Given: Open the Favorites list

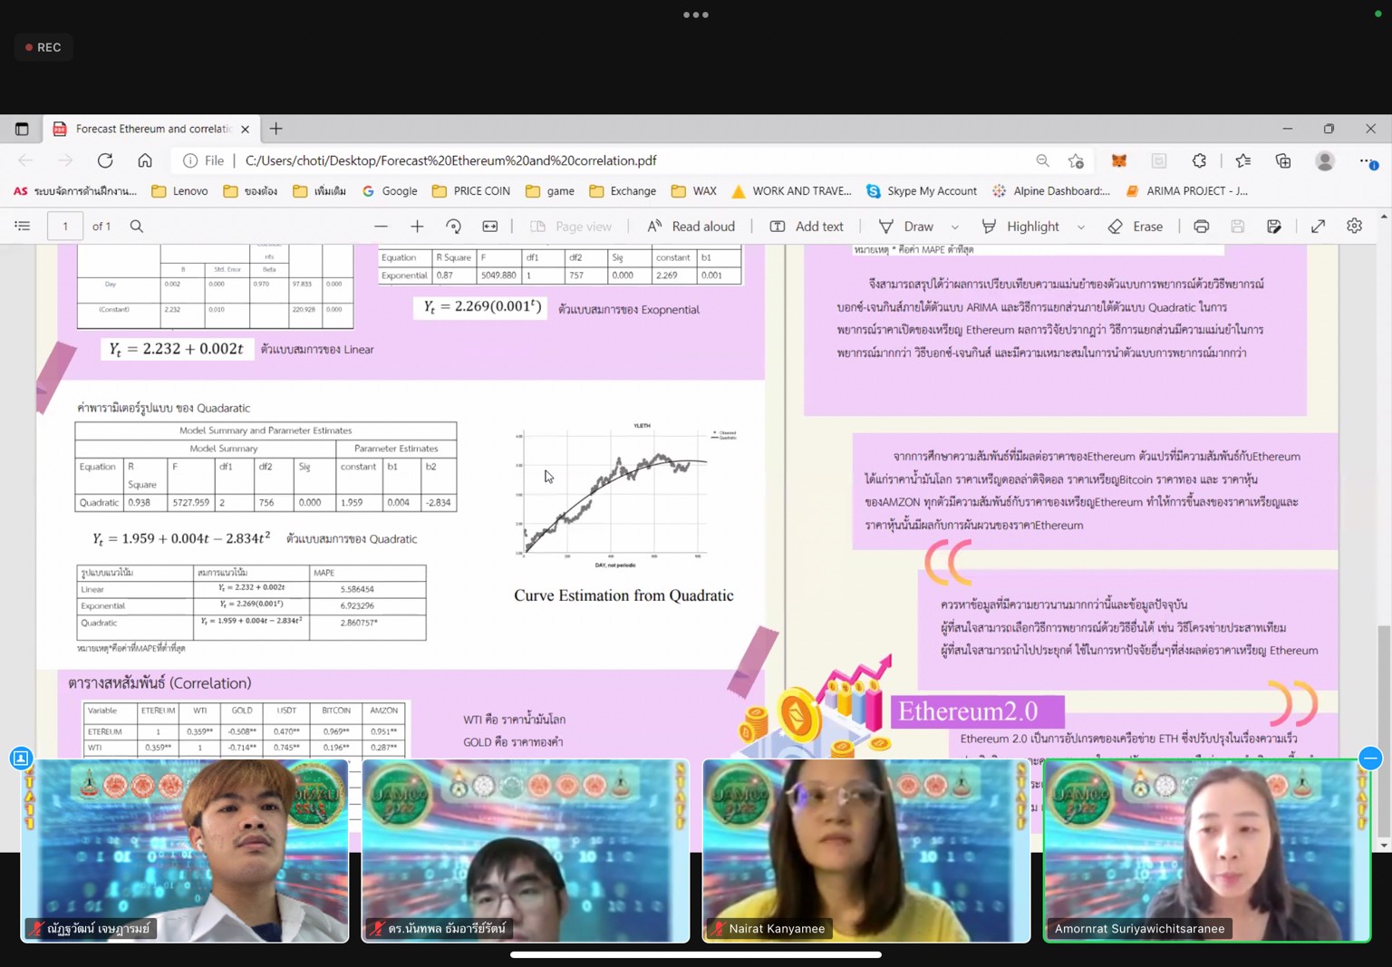Looking at the screenshot, I should pyautogui.click(x=1242, y=160).
